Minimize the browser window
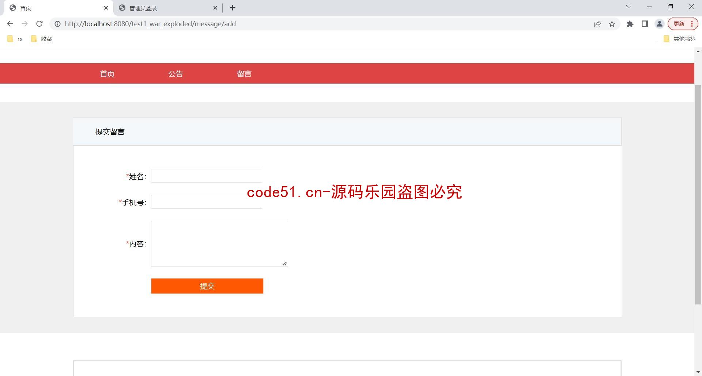 (x=649, y=7)
